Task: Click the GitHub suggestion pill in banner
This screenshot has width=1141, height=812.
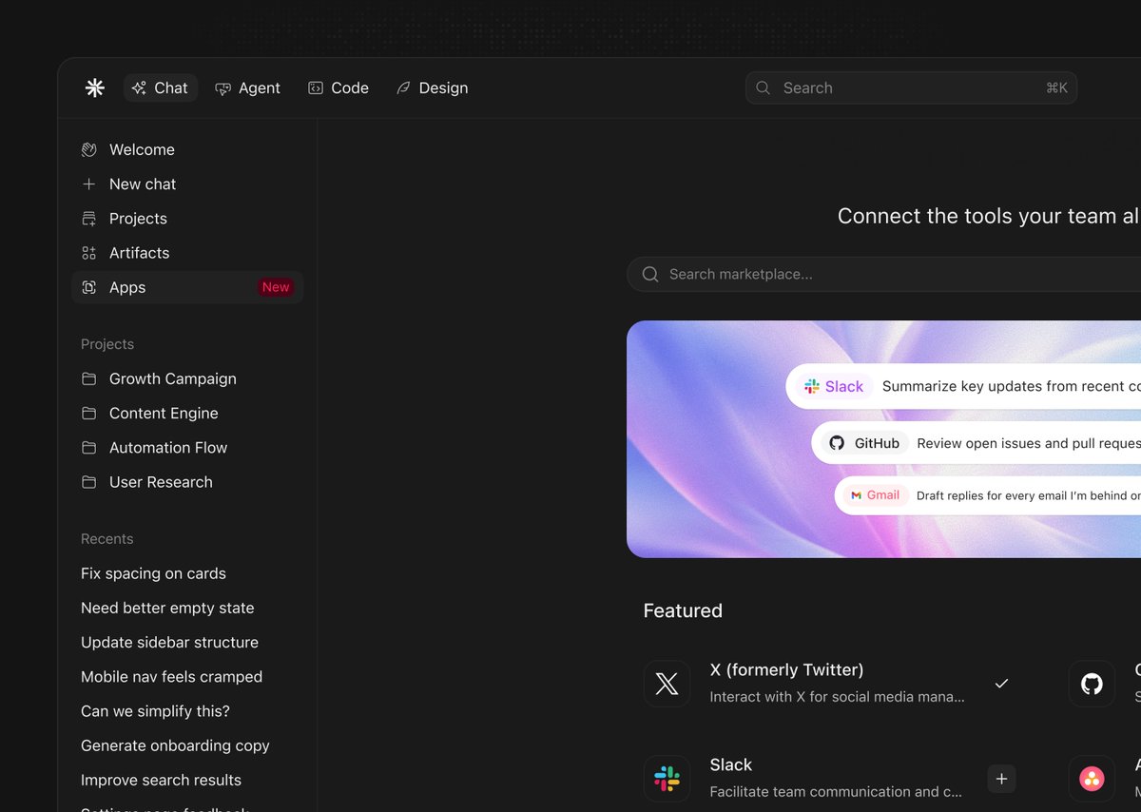Action: tap(977, 443)
